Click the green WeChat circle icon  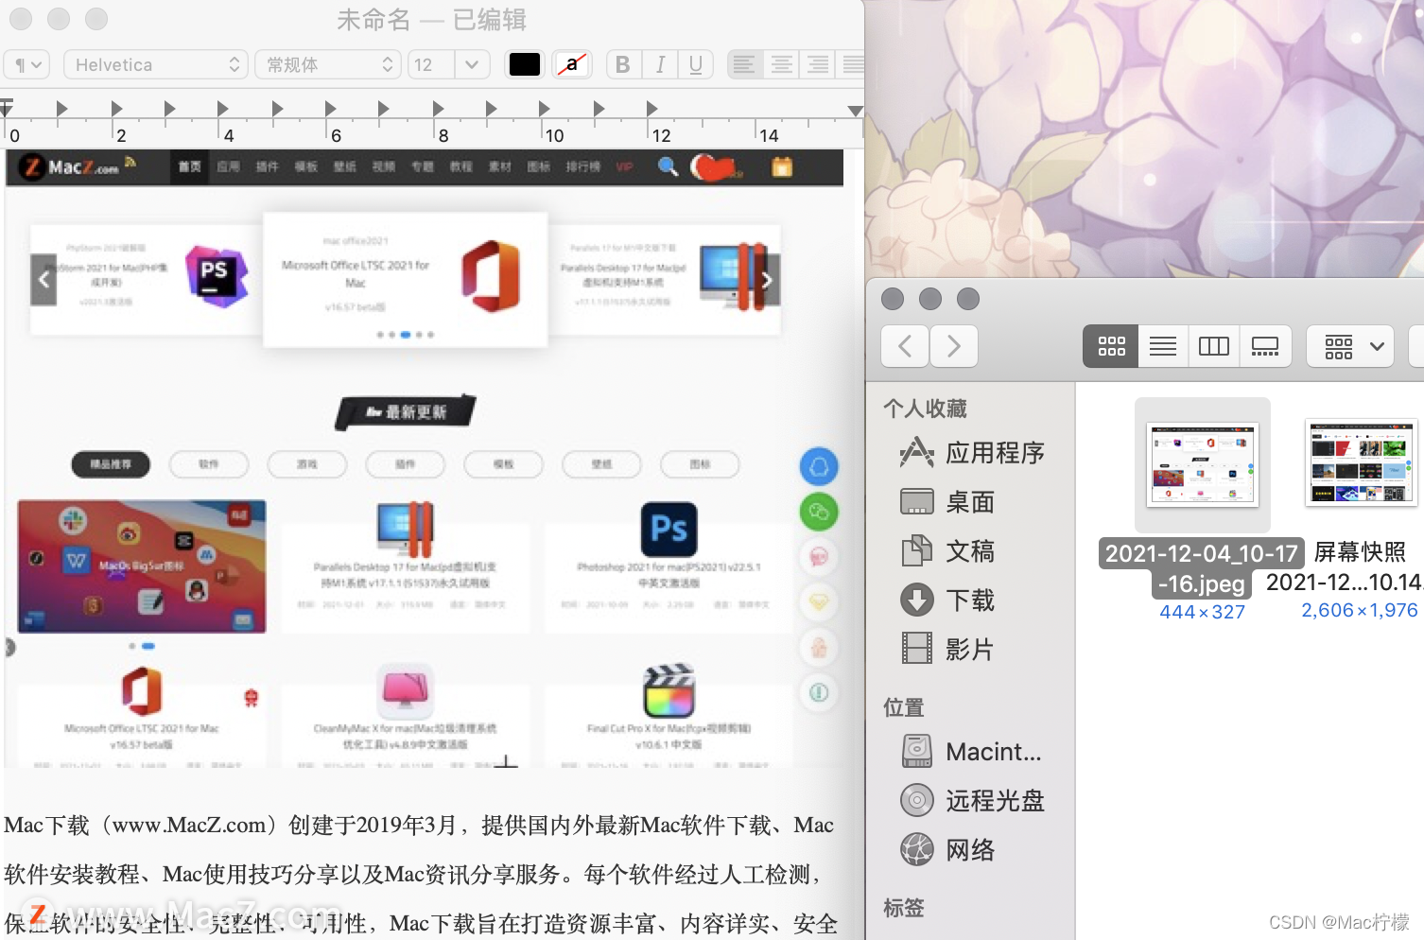[x=819, y=512]
